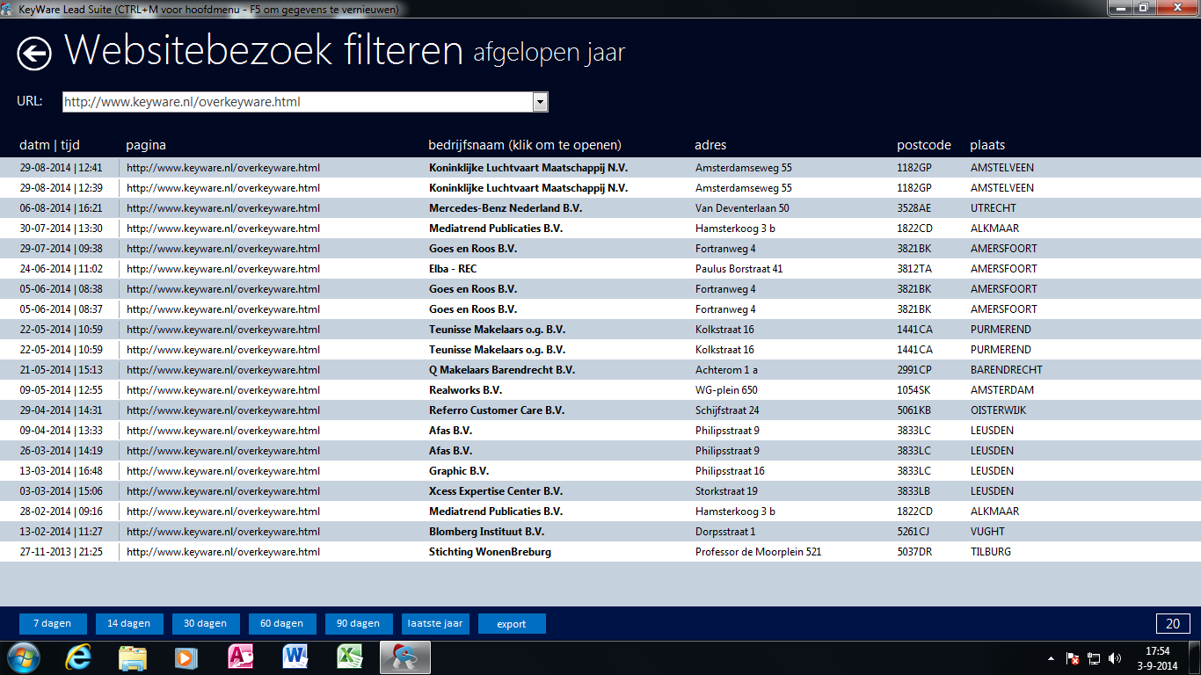Go back using the circular arrow icon
This screenshot has height=675, width=1201.
tap(34, 54)
